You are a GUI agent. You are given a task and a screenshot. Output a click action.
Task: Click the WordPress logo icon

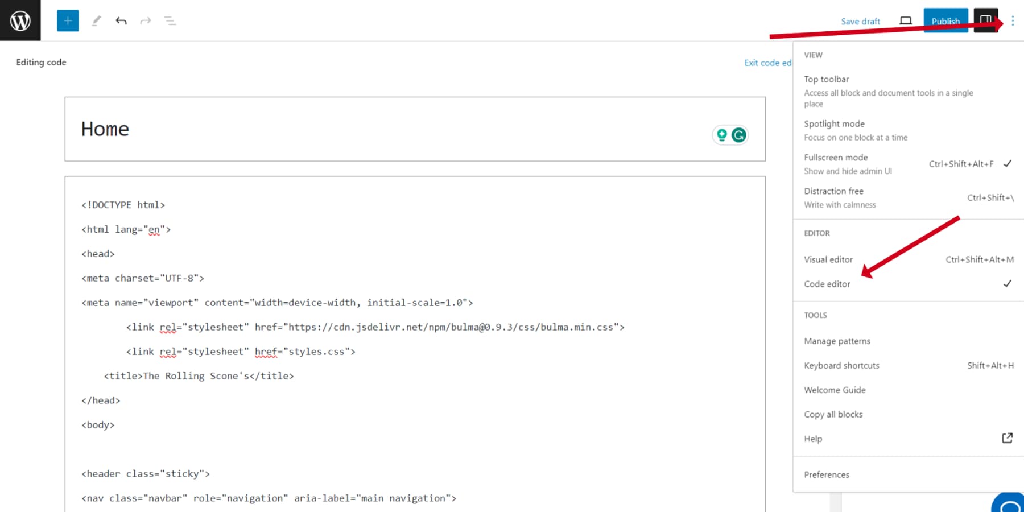pyautogui.click(x=20, y=20)
